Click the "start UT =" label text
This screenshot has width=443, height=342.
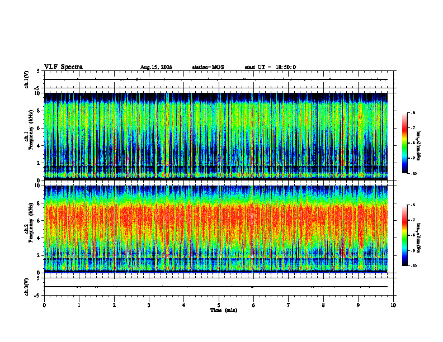point(258,67)
